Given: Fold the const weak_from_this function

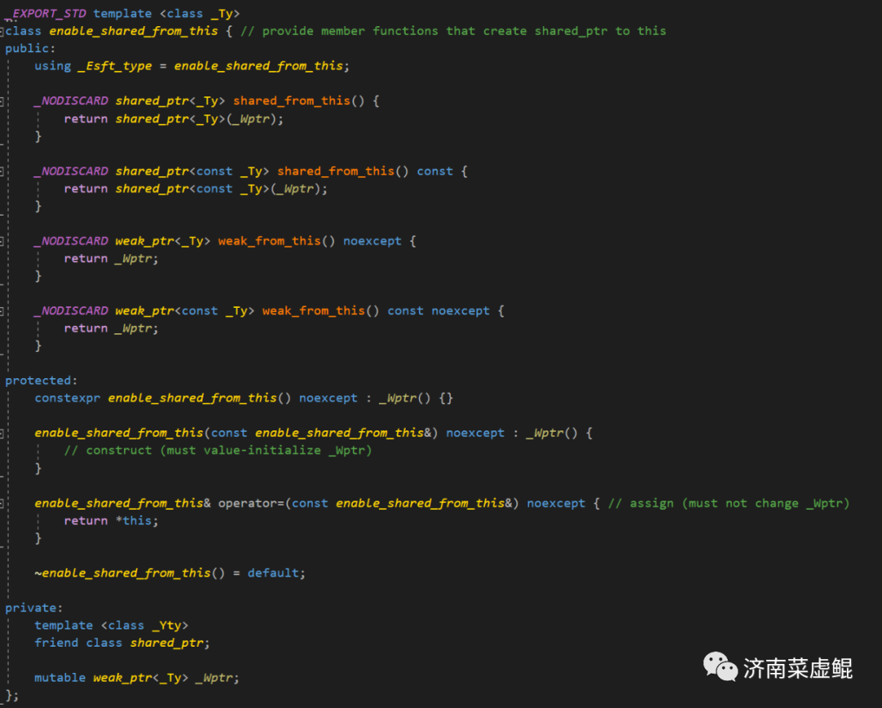Looking at the screenshot, I should pyautogui.click(x=2, y=311).
